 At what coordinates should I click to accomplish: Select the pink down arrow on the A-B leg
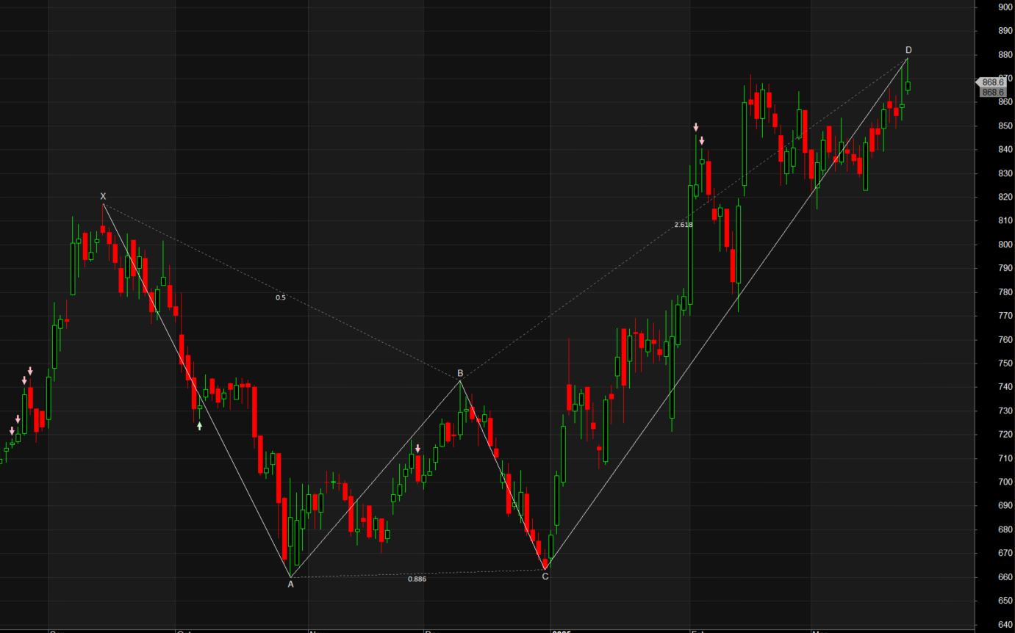417,448
